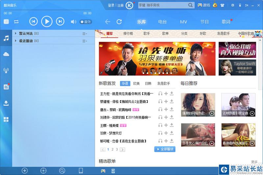
Task: Open the lyrics 词 button in player
Action: [6, 22]
